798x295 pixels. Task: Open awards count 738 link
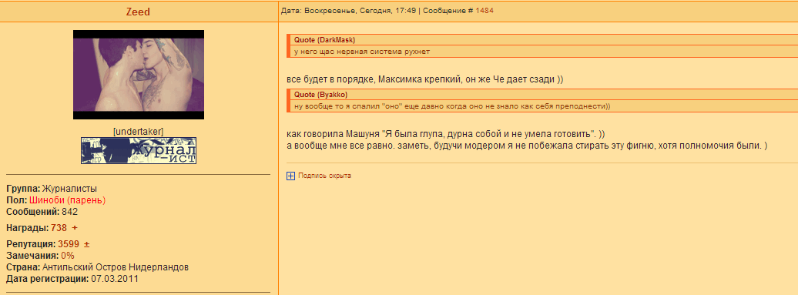tap(59, 227)
